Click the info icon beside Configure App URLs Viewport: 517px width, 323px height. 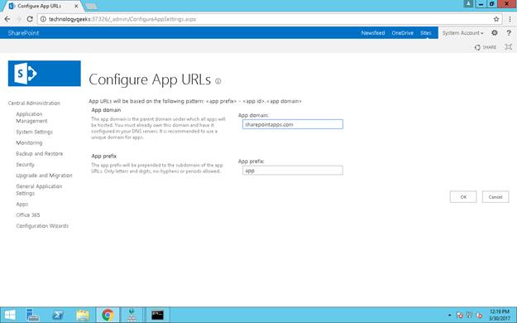coord(218,81)
